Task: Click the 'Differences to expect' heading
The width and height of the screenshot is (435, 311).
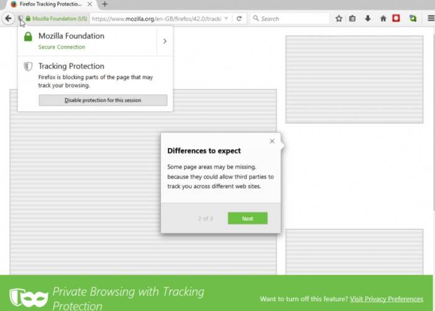Action: pos(204,151)
